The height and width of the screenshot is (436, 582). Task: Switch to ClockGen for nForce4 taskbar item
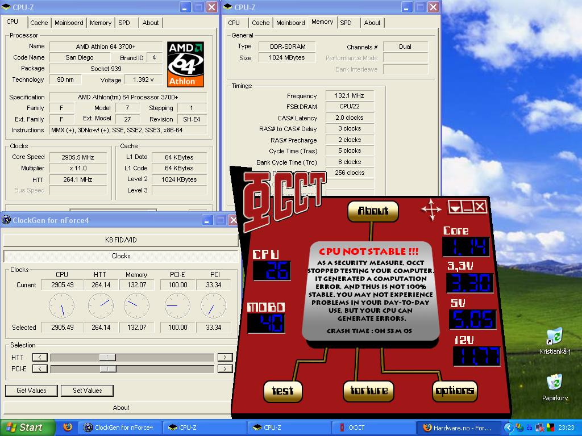[x=120, y=427]
